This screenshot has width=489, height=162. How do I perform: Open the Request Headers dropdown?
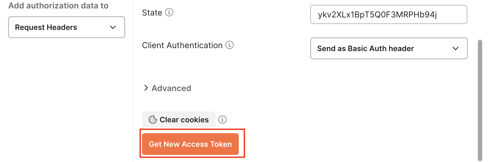(67, 27)
